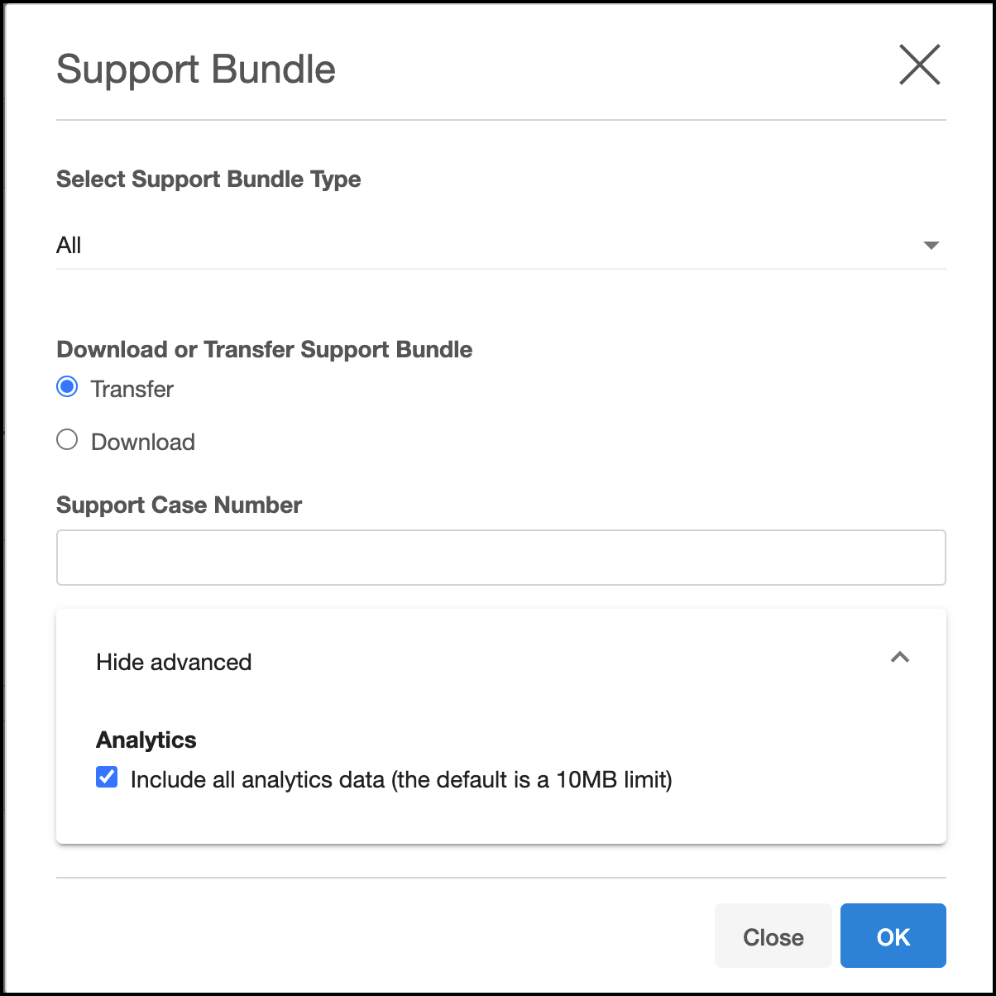Viewport: 996px width, 996px height.
Task: Click the 'All' value in bundle type selector
Action: [69, 246]
